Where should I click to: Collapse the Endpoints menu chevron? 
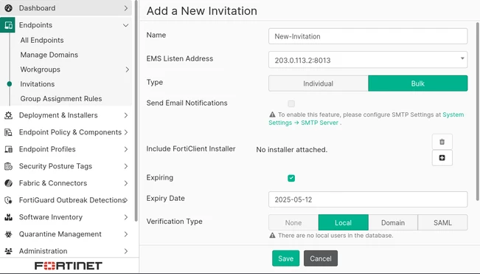coord(125,25)
